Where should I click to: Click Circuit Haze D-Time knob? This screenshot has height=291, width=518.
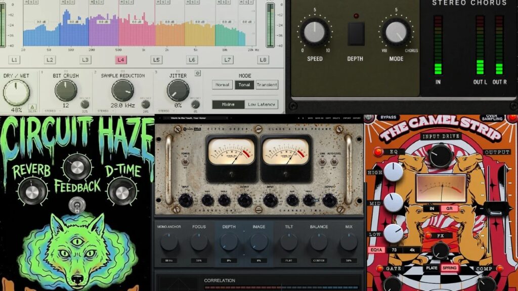(x=122, y=191)
